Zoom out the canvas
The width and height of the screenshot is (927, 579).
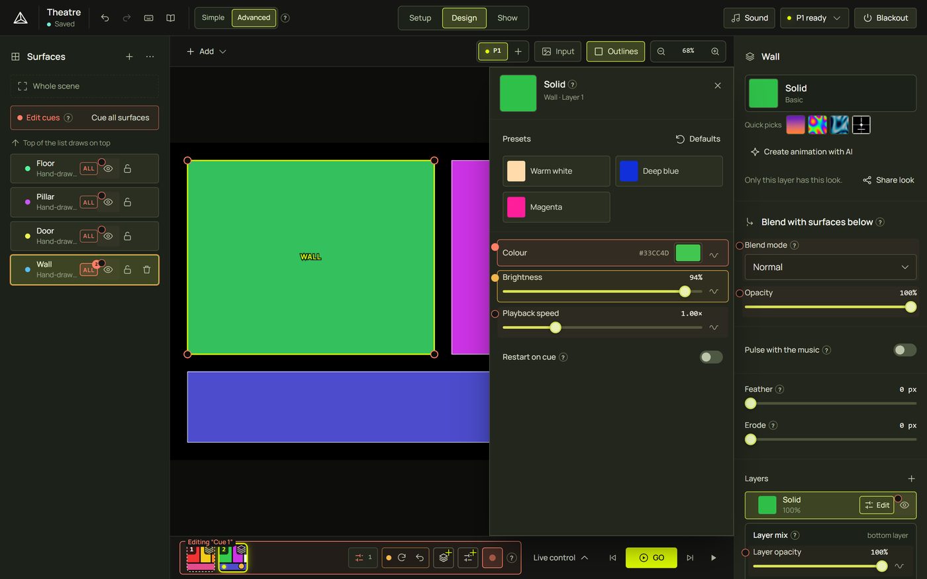[661, 51]
